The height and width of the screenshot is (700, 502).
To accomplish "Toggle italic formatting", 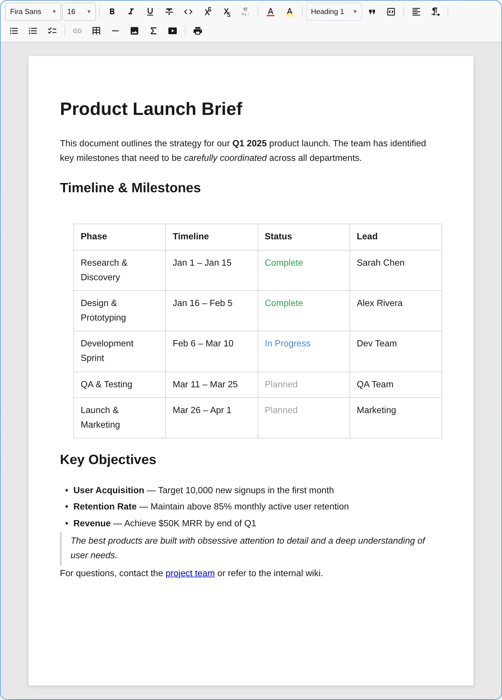I will coord(131,12).
